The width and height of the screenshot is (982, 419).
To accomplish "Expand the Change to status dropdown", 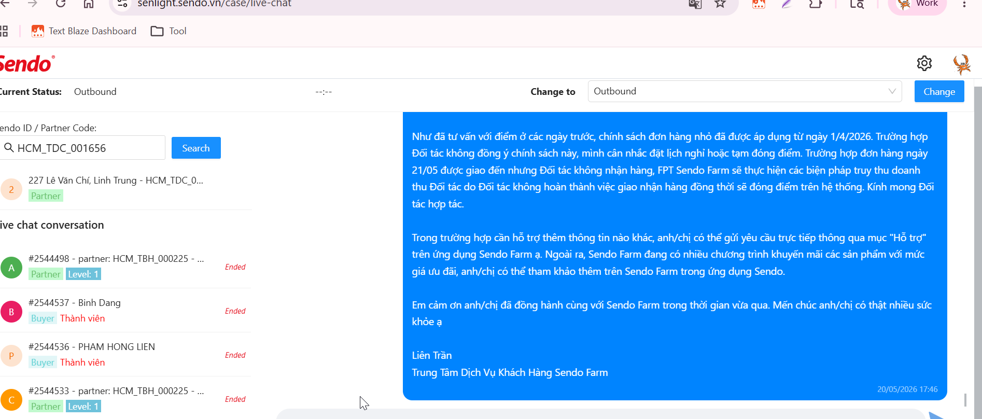I will (745, 91).
